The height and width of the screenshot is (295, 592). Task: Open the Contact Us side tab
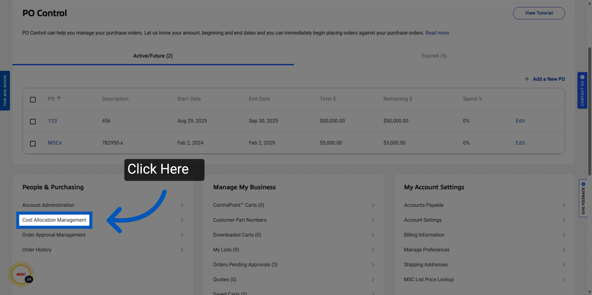pos(582,90)
